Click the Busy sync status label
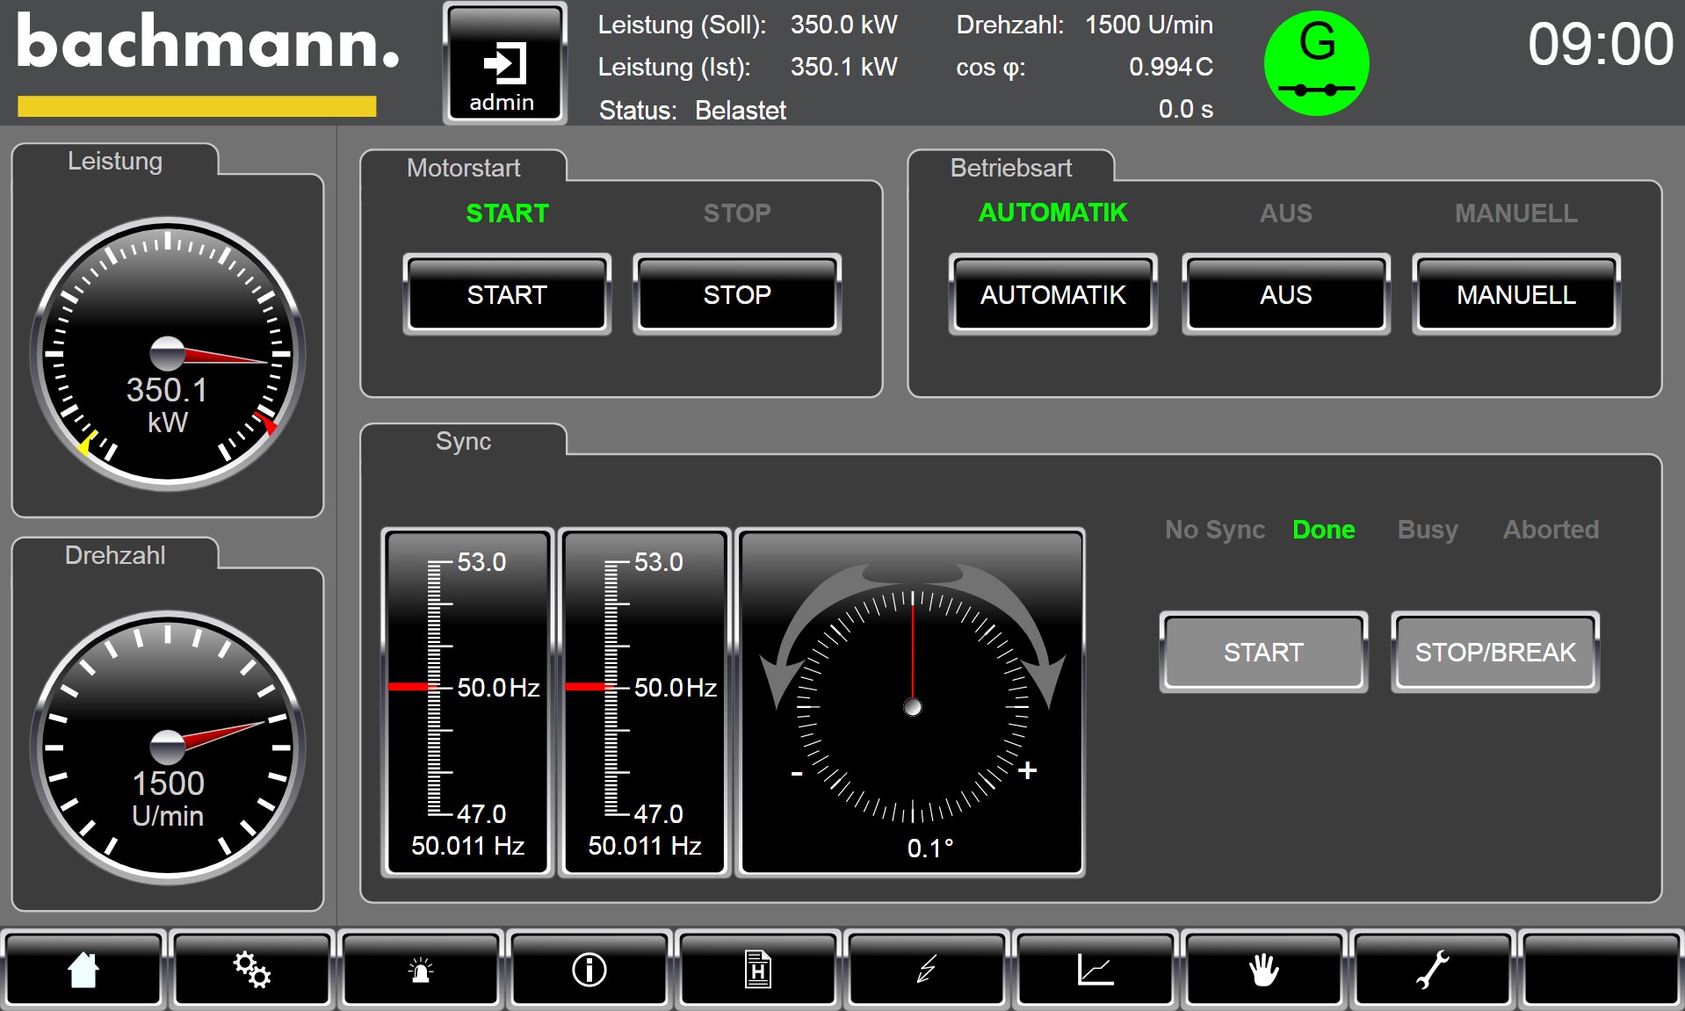1685x1011 pixels. pyautogui.click(x=1428, y=530)
